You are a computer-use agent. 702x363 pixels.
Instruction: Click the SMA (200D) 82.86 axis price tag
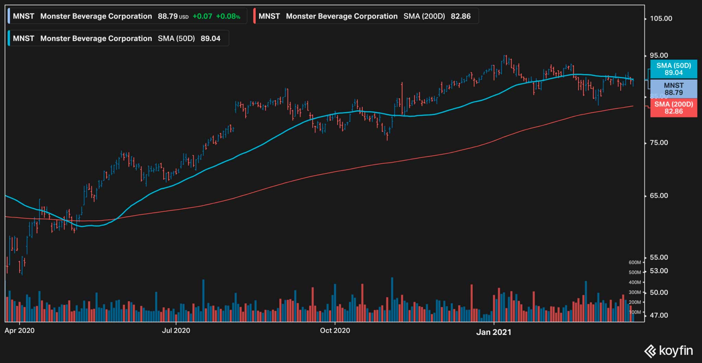tap(674, 108)
